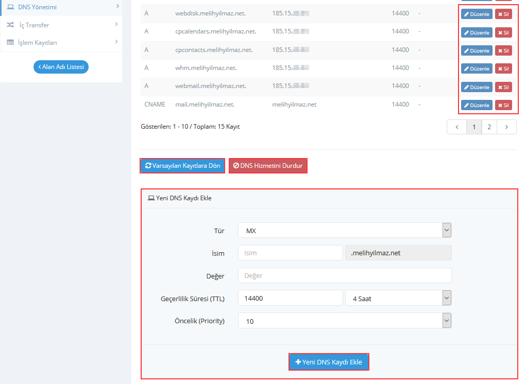526x384 pixels.
Task: Click Düzenle for cpcalendars record
Action: pyautogui.click(x=476, y=32)
